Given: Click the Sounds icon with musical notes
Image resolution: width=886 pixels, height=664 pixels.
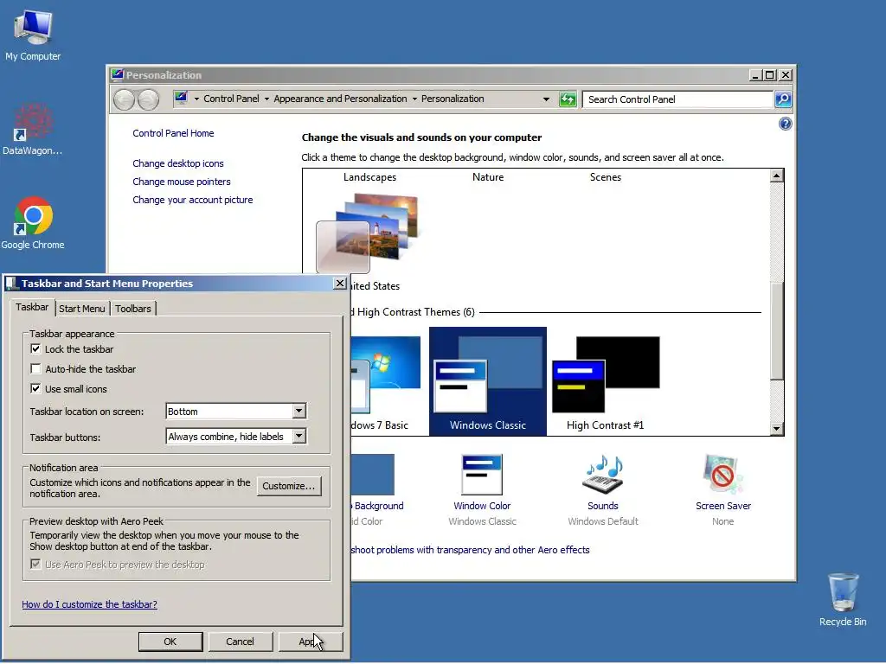Looking at the screenshot, I should (603, 475).
